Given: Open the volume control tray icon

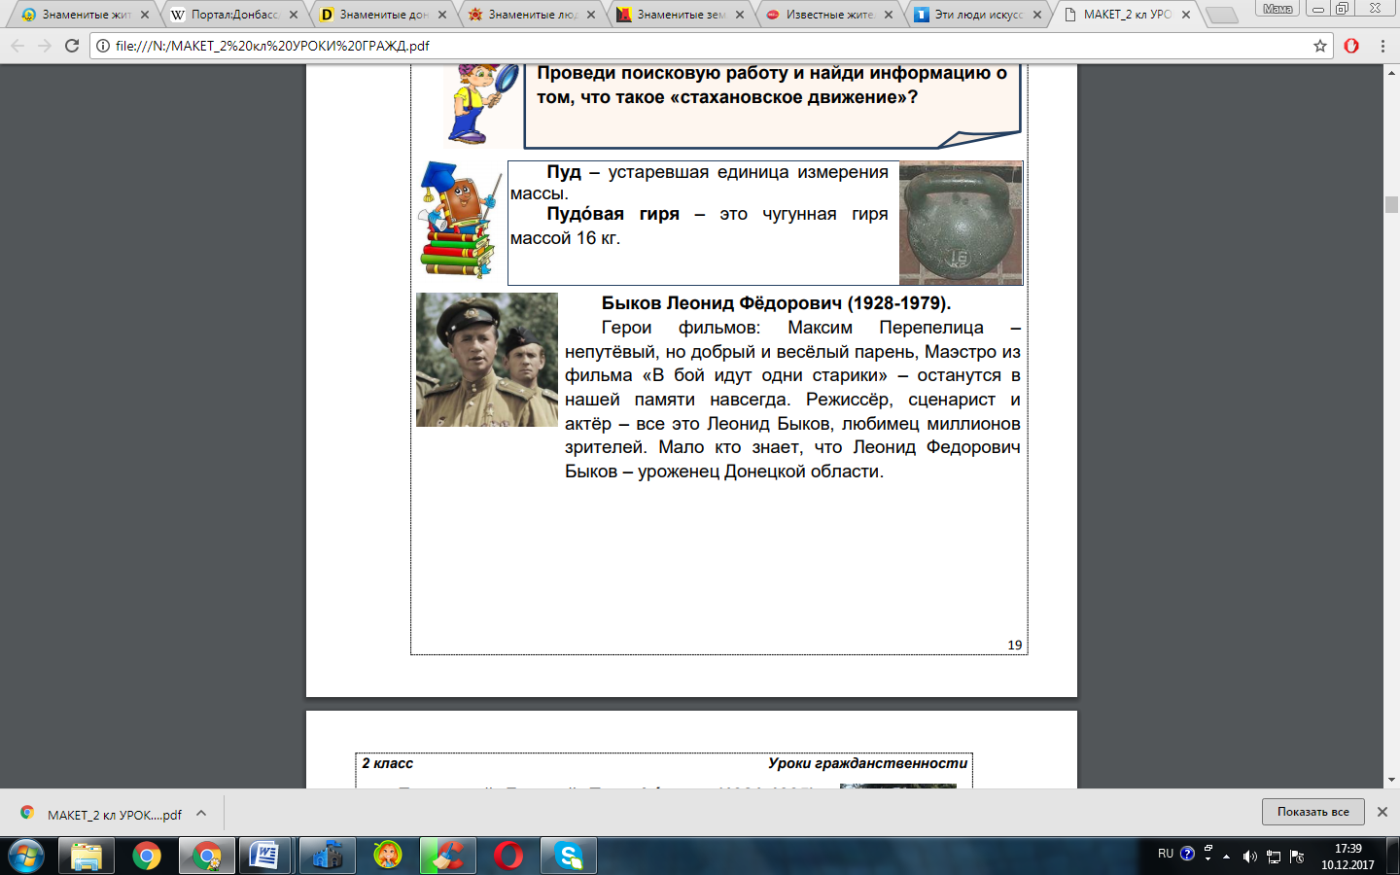Looking at the screenshot, I should pos(1249,857).
